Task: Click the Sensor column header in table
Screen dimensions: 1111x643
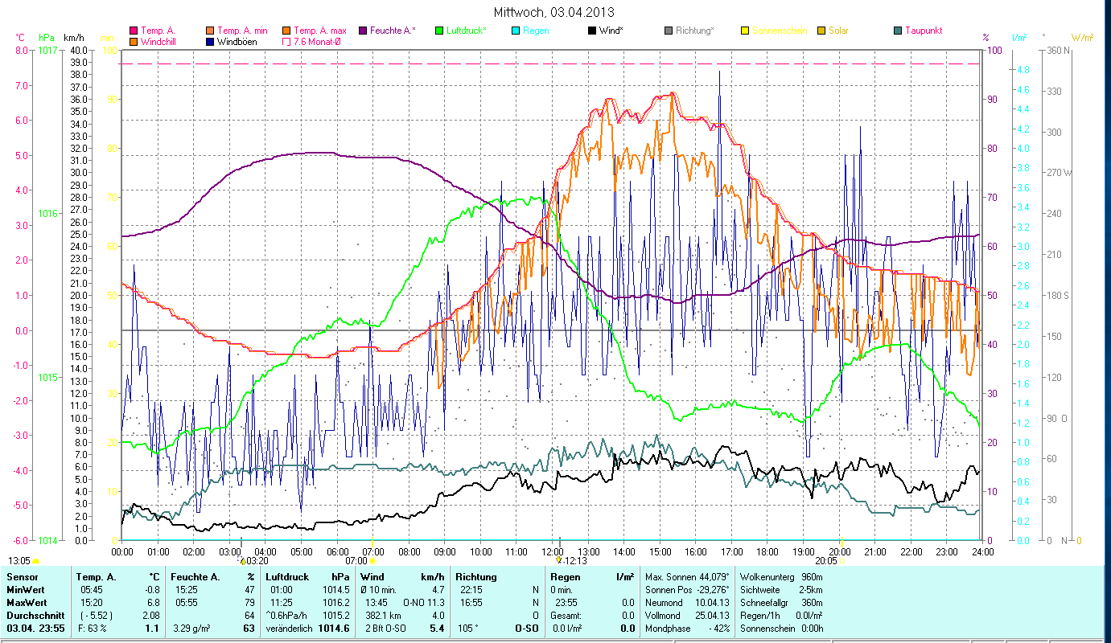Action: coord(22,576)
